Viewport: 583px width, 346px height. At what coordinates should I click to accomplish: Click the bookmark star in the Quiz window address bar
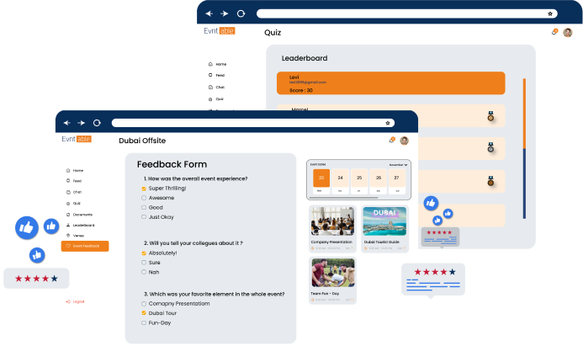click(550, 13)
